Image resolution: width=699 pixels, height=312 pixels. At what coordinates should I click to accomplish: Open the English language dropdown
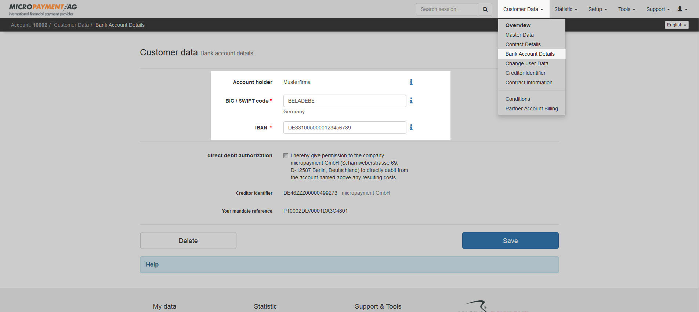click(x=676, y=25)
